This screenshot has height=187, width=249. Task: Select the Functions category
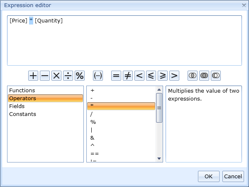(x=45, y=90)
